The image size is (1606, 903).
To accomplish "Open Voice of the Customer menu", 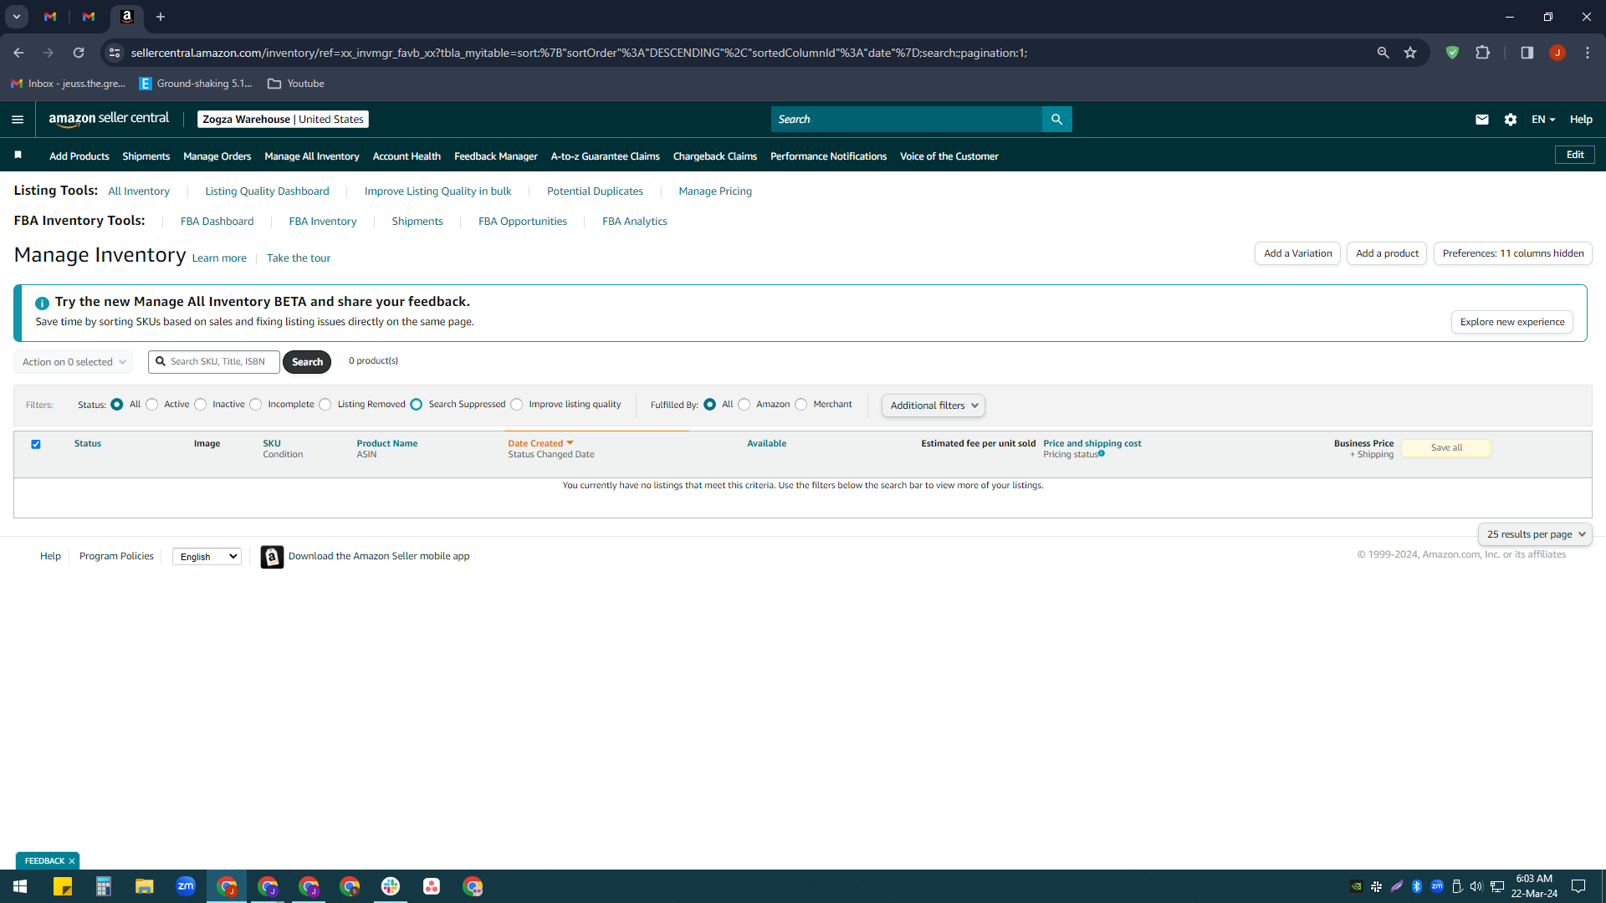I will 949,156.
